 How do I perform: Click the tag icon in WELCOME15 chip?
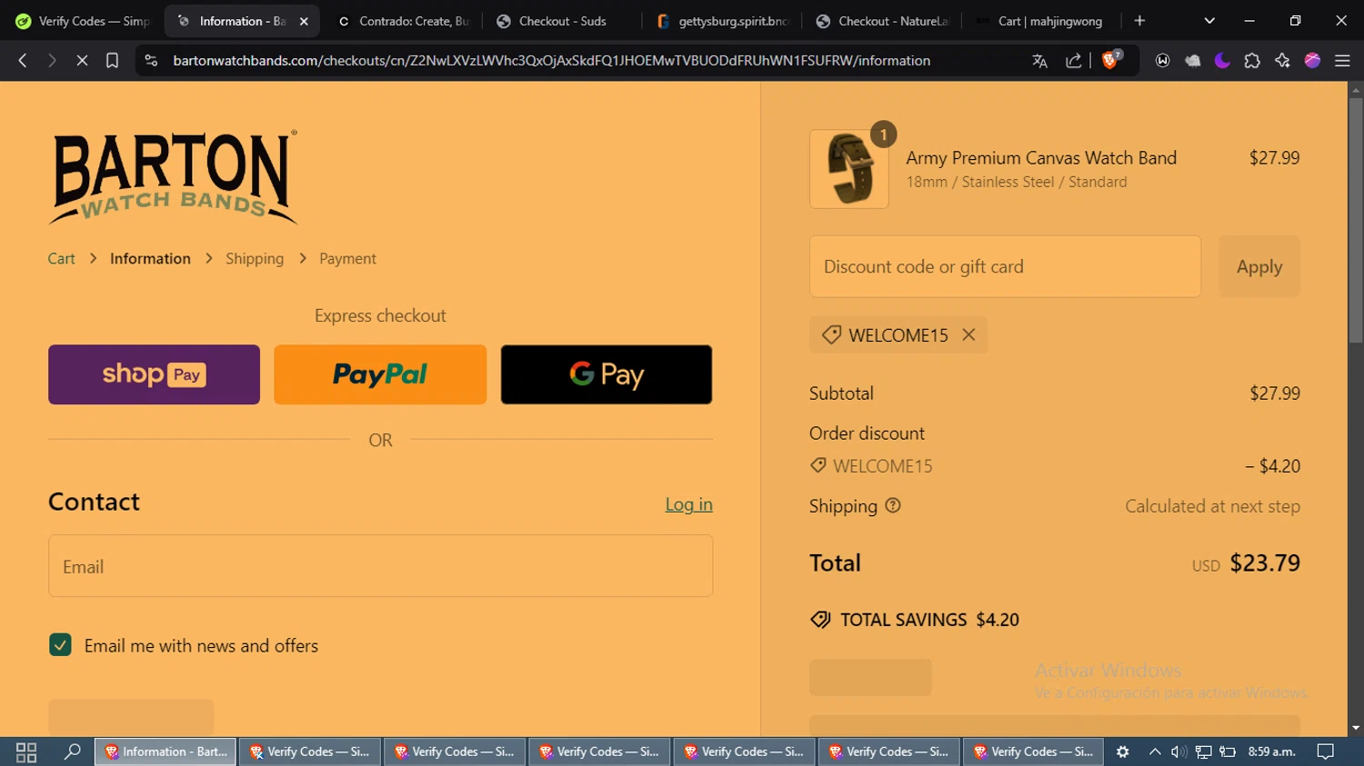click(x=831, y=334)
